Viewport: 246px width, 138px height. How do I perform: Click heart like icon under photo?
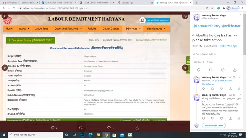pyautogui.click(x=109, y=128)
